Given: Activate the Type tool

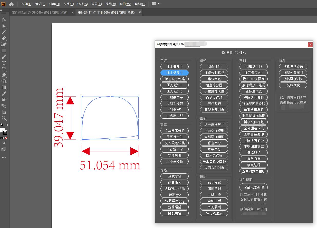Looking at the screenshot, I should [4, 63].
